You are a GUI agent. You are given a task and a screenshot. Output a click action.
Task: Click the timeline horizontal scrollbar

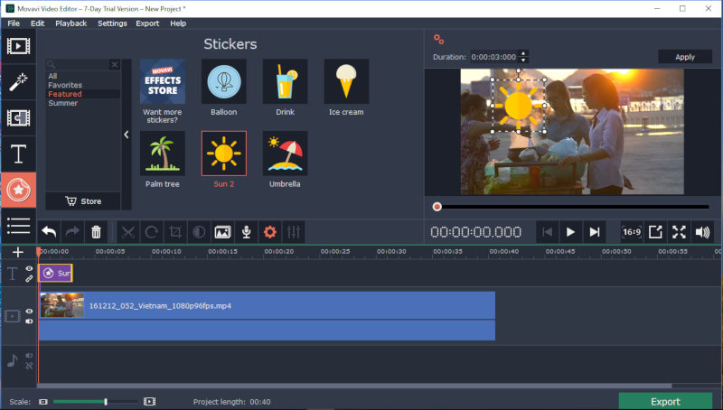click(x=354, y=386)
